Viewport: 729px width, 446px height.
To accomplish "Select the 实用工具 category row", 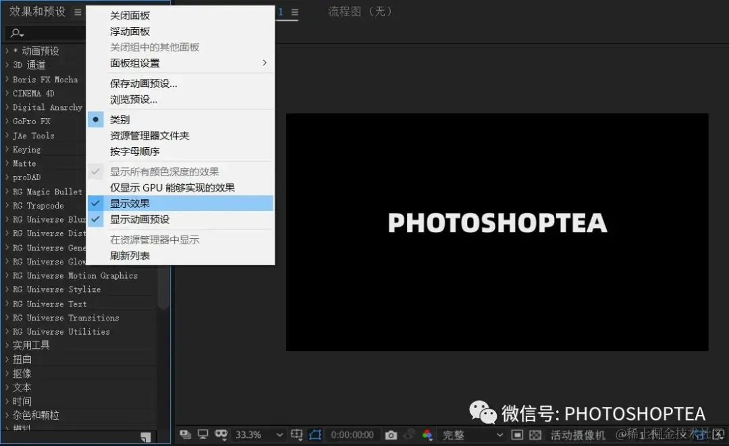I will [x=80, y=345].
